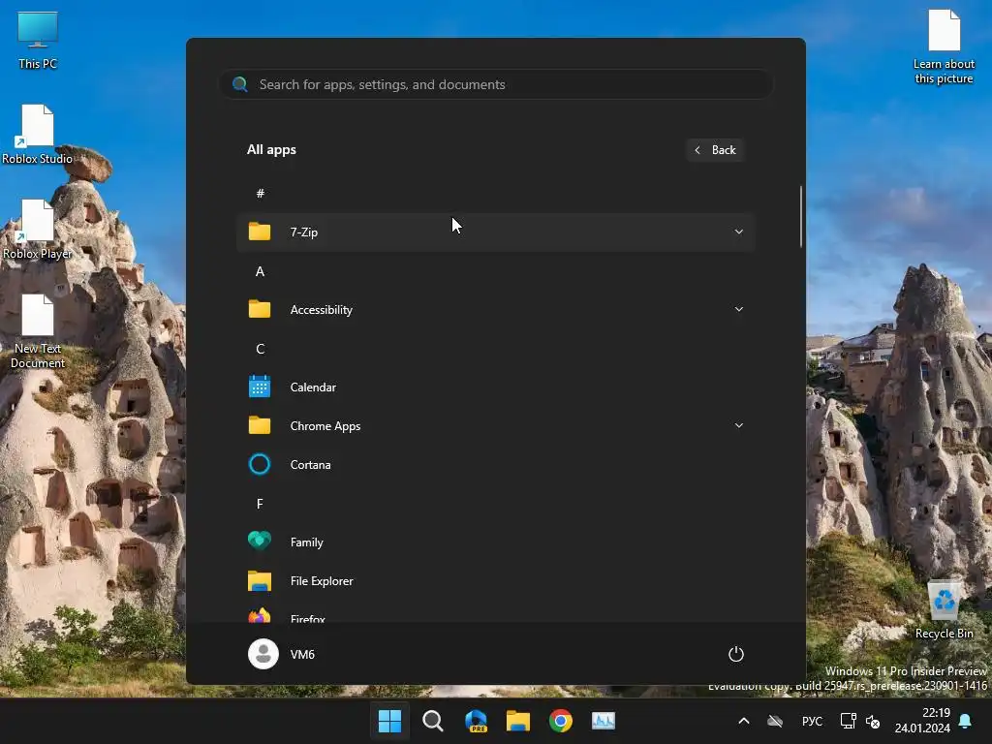Click the Calendar app label
Viewport: 992px width, 744px height.
(x=313, y=387)
